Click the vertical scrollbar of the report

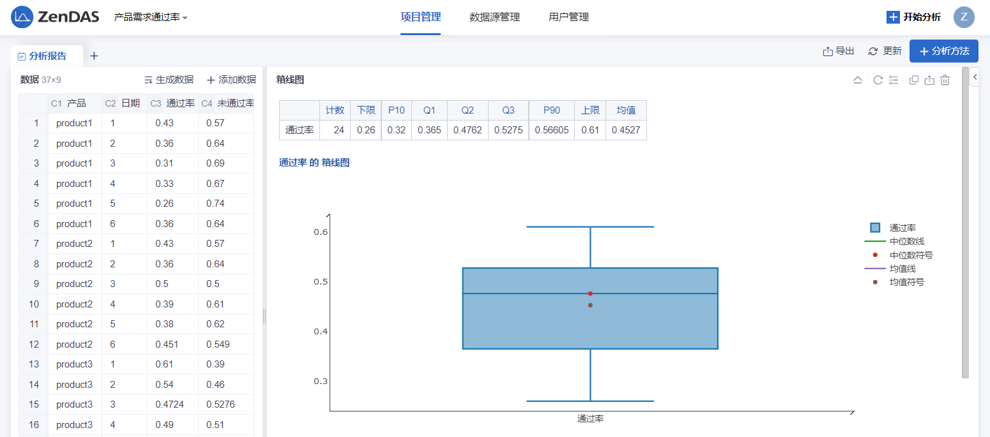pyautogui.click(x=965, y=222)
